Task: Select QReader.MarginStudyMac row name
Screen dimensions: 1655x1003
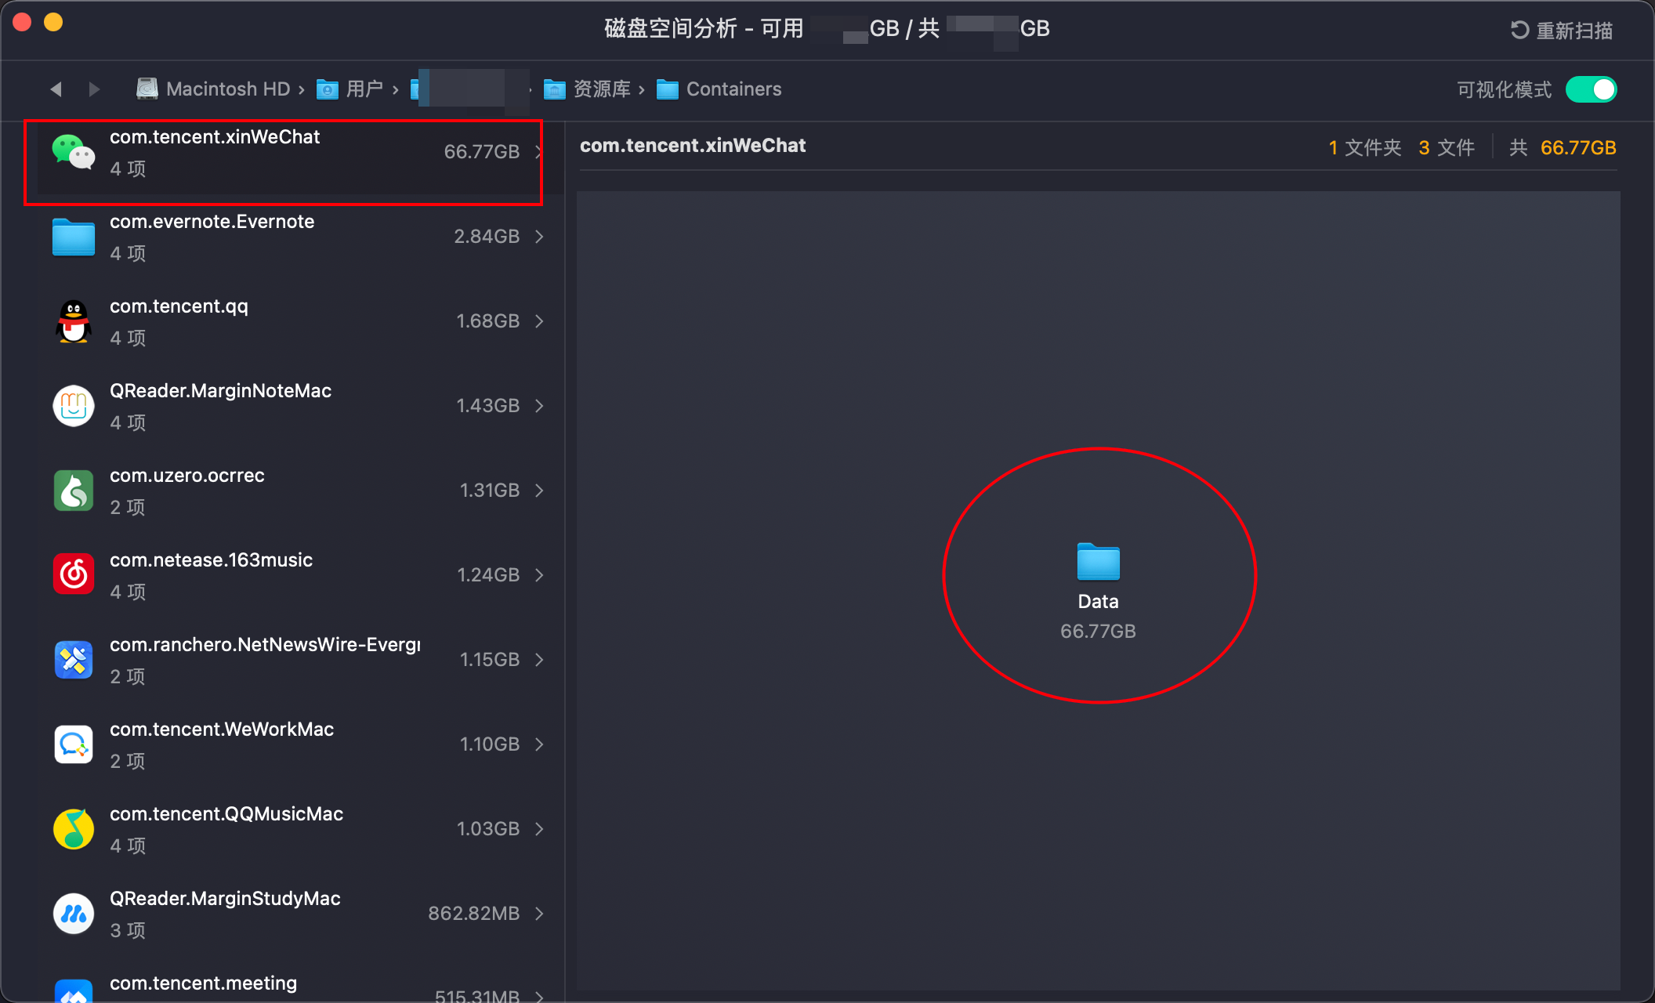Action: pyautogui.click(x=226, y=899)
